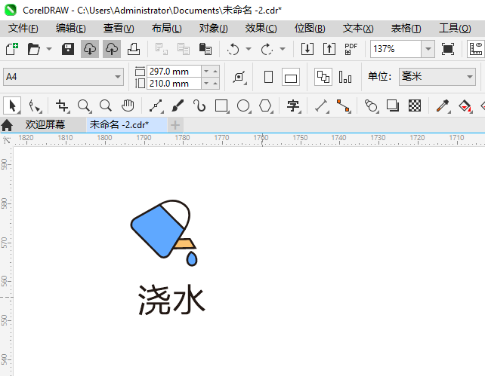Click the Import icon
This screenshot has height=376, width=485.
307,49
